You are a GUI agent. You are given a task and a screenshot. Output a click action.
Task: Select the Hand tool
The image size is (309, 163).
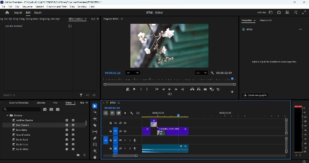95,157
